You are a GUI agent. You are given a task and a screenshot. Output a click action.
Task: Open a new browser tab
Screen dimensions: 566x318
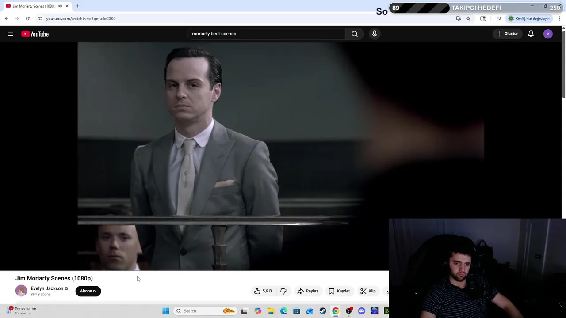[x=77, y=6]
